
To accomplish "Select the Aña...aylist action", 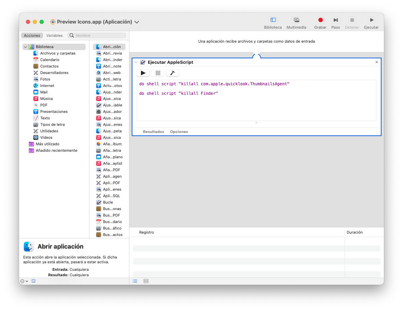I will pos(109,163).
